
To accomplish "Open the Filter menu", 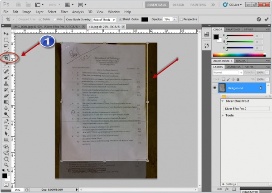I will coord(64,11).
